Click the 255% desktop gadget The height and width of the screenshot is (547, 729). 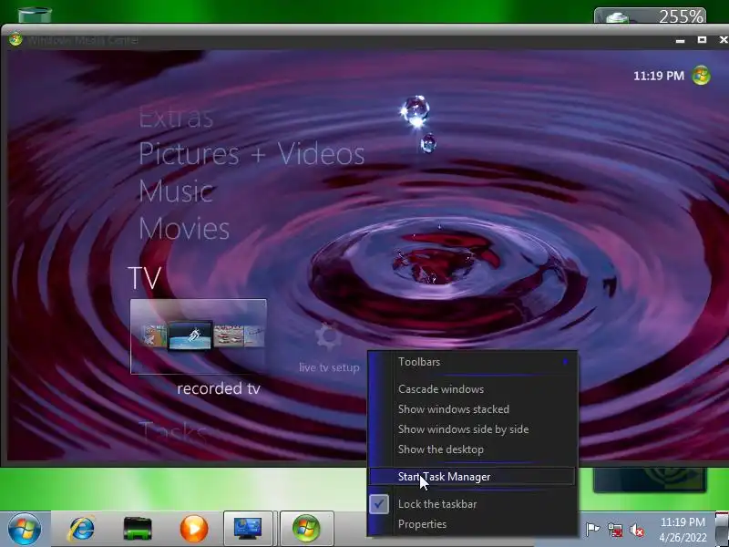(650, 15)
